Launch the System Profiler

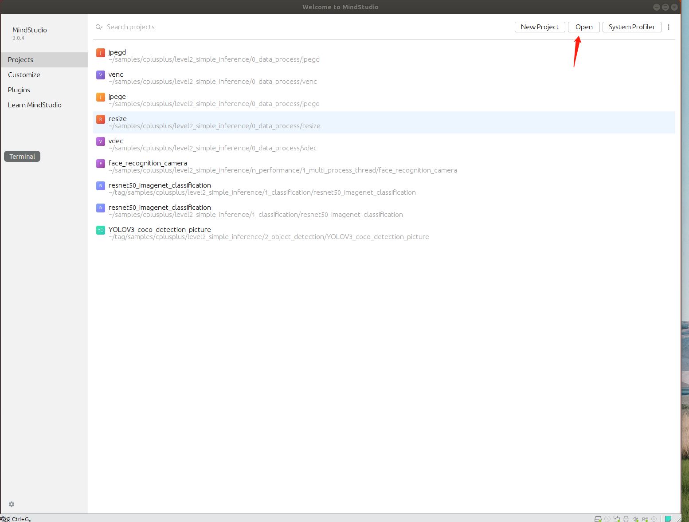pos(632,27)
